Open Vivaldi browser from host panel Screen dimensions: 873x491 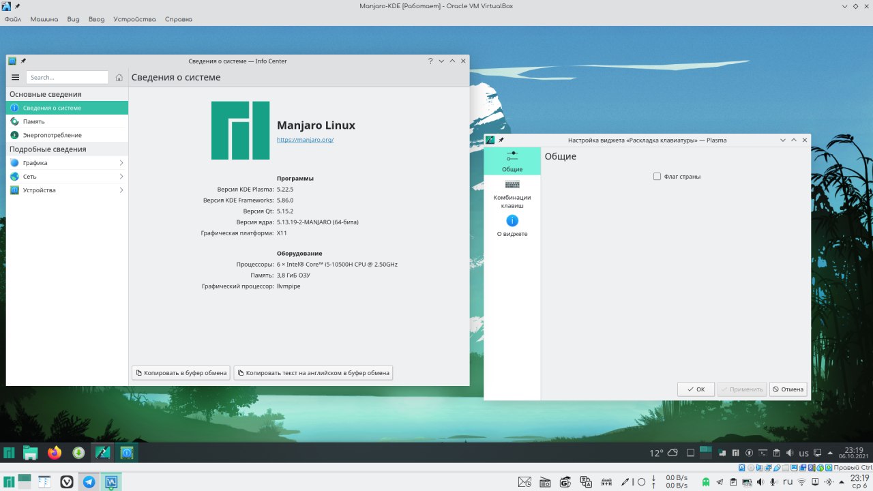(x=67, y=481)
